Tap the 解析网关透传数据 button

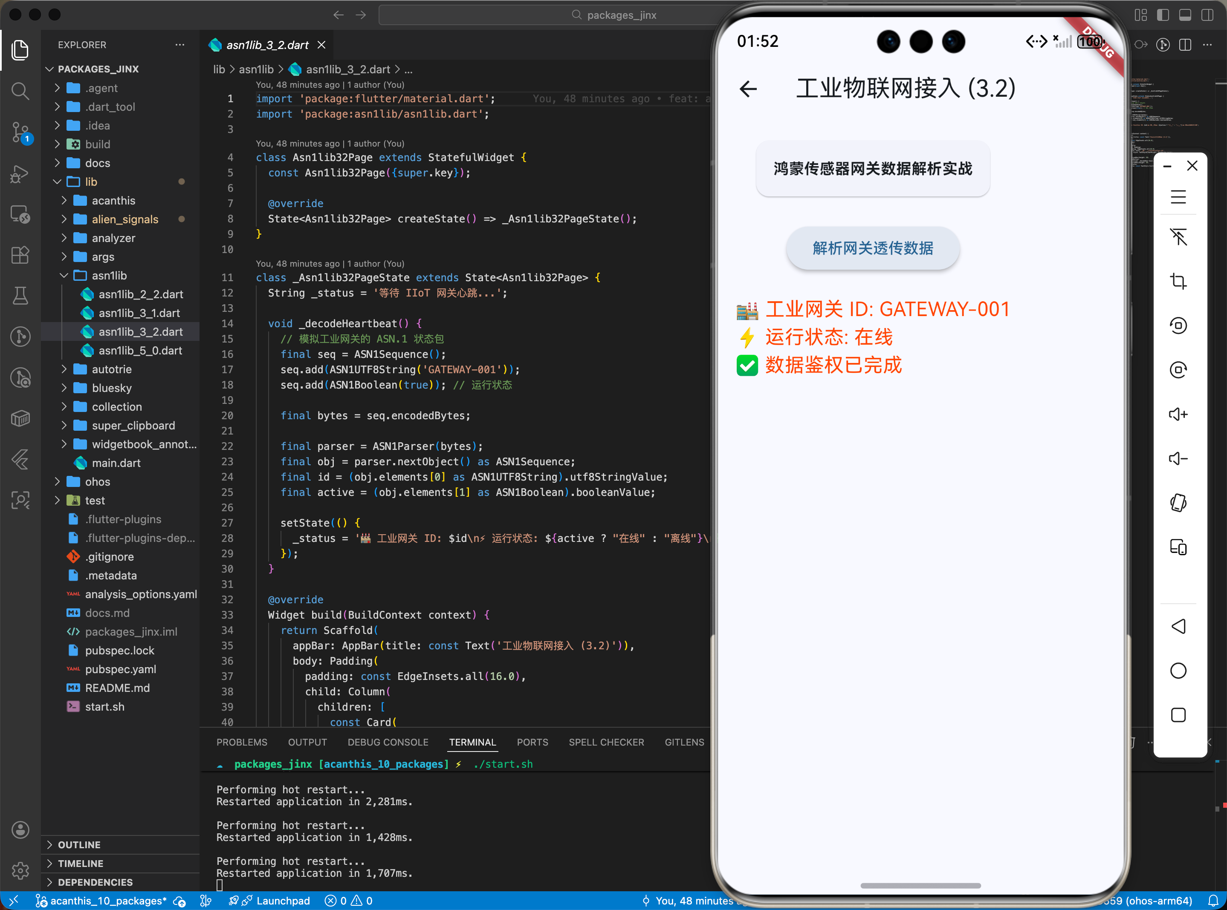873,248
